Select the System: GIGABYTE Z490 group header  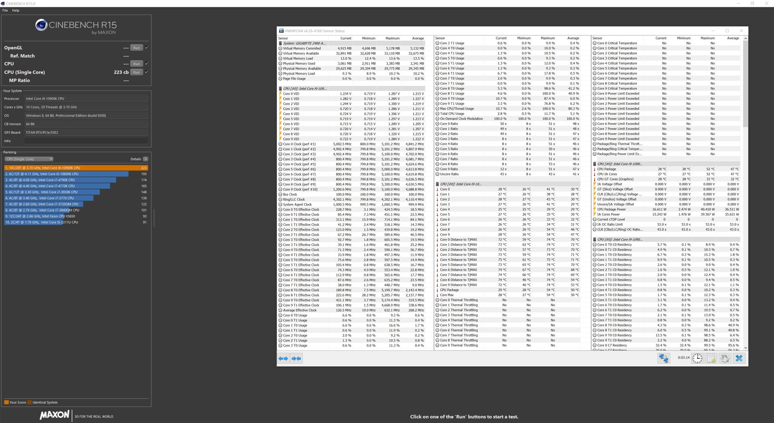coord(351,43)
